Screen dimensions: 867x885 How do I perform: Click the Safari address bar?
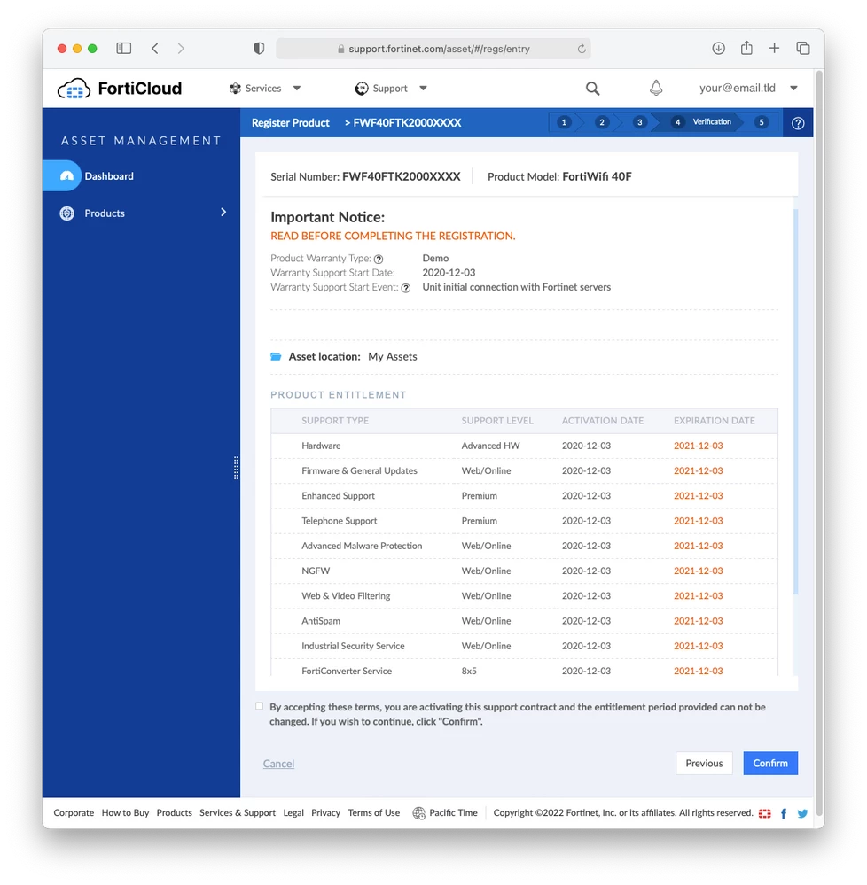click(433, 49)
